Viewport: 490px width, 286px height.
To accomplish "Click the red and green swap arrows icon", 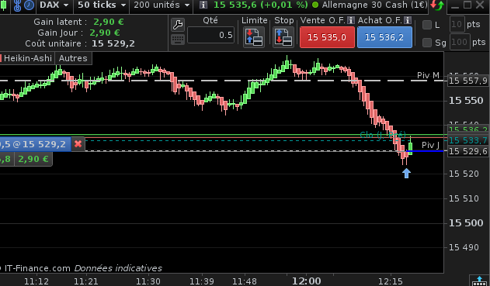I will (437, 5).
